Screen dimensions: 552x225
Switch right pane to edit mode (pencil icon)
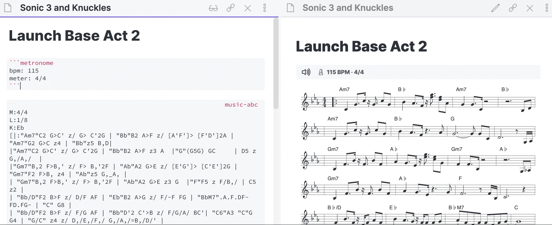[x=495, y=8]
